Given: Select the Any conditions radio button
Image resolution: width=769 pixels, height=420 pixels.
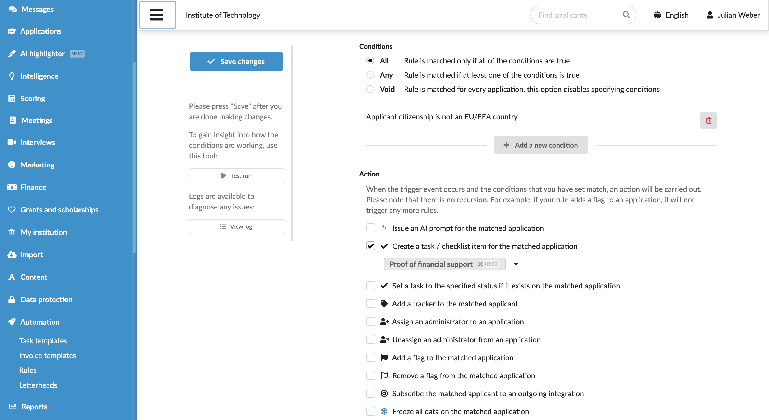Looking at the screenshot, I should point(370,75).
